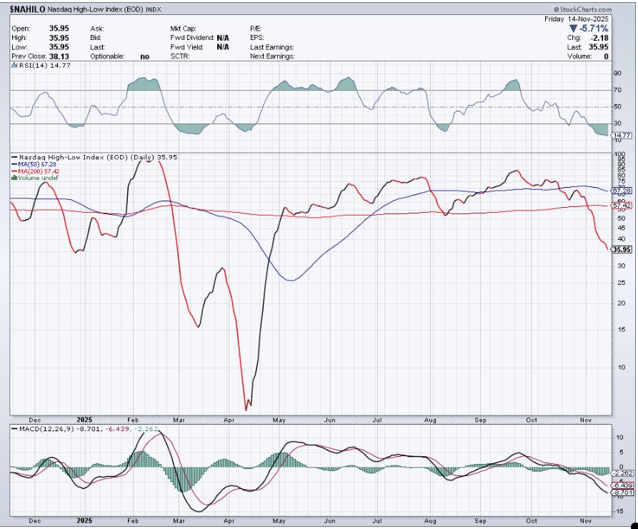This screenshot has width=638, height=529.
Task: Click the MACD histogram -2.262 value tag
Action: 622,473
